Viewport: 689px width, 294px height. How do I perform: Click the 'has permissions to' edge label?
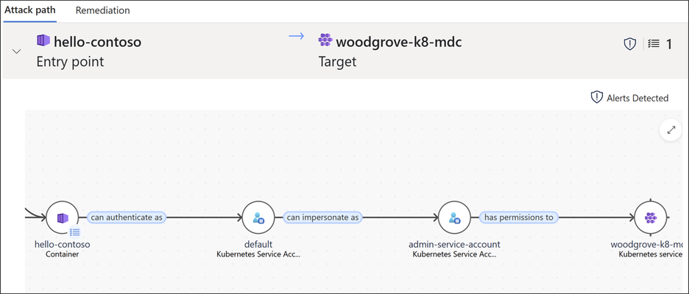tap(518, 218)
